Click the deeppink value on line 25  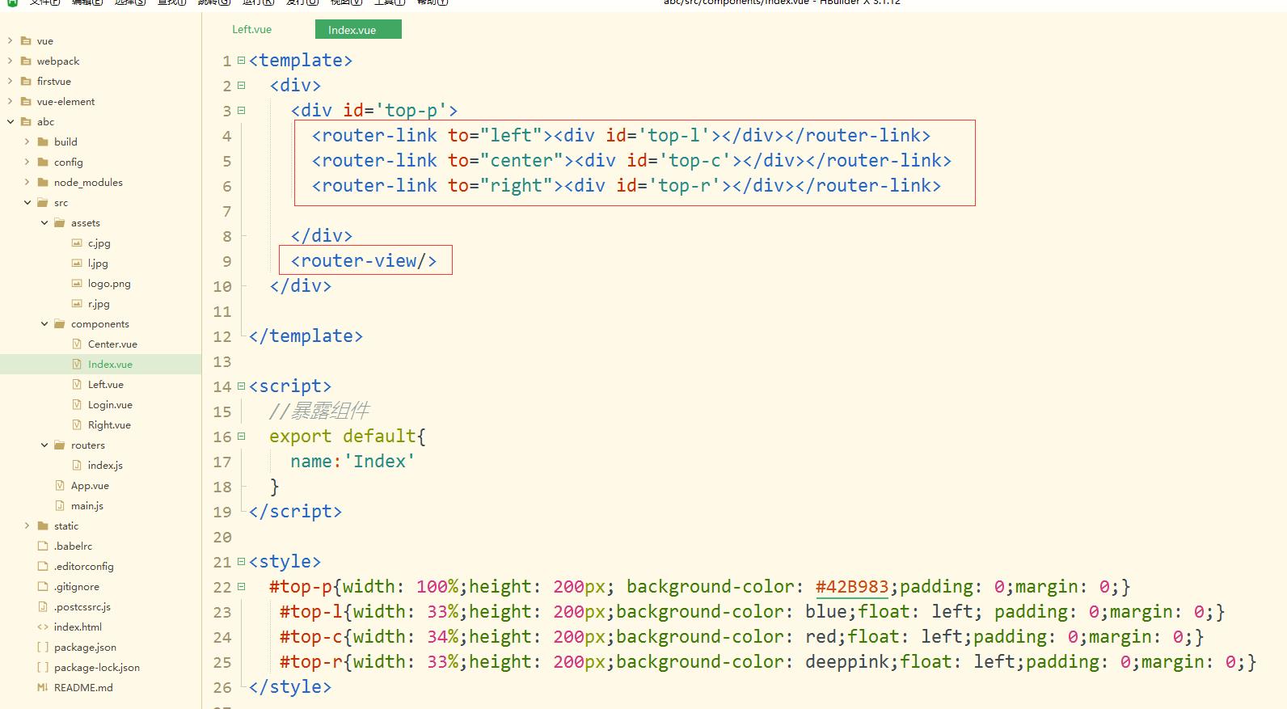(x=846, y=661)
